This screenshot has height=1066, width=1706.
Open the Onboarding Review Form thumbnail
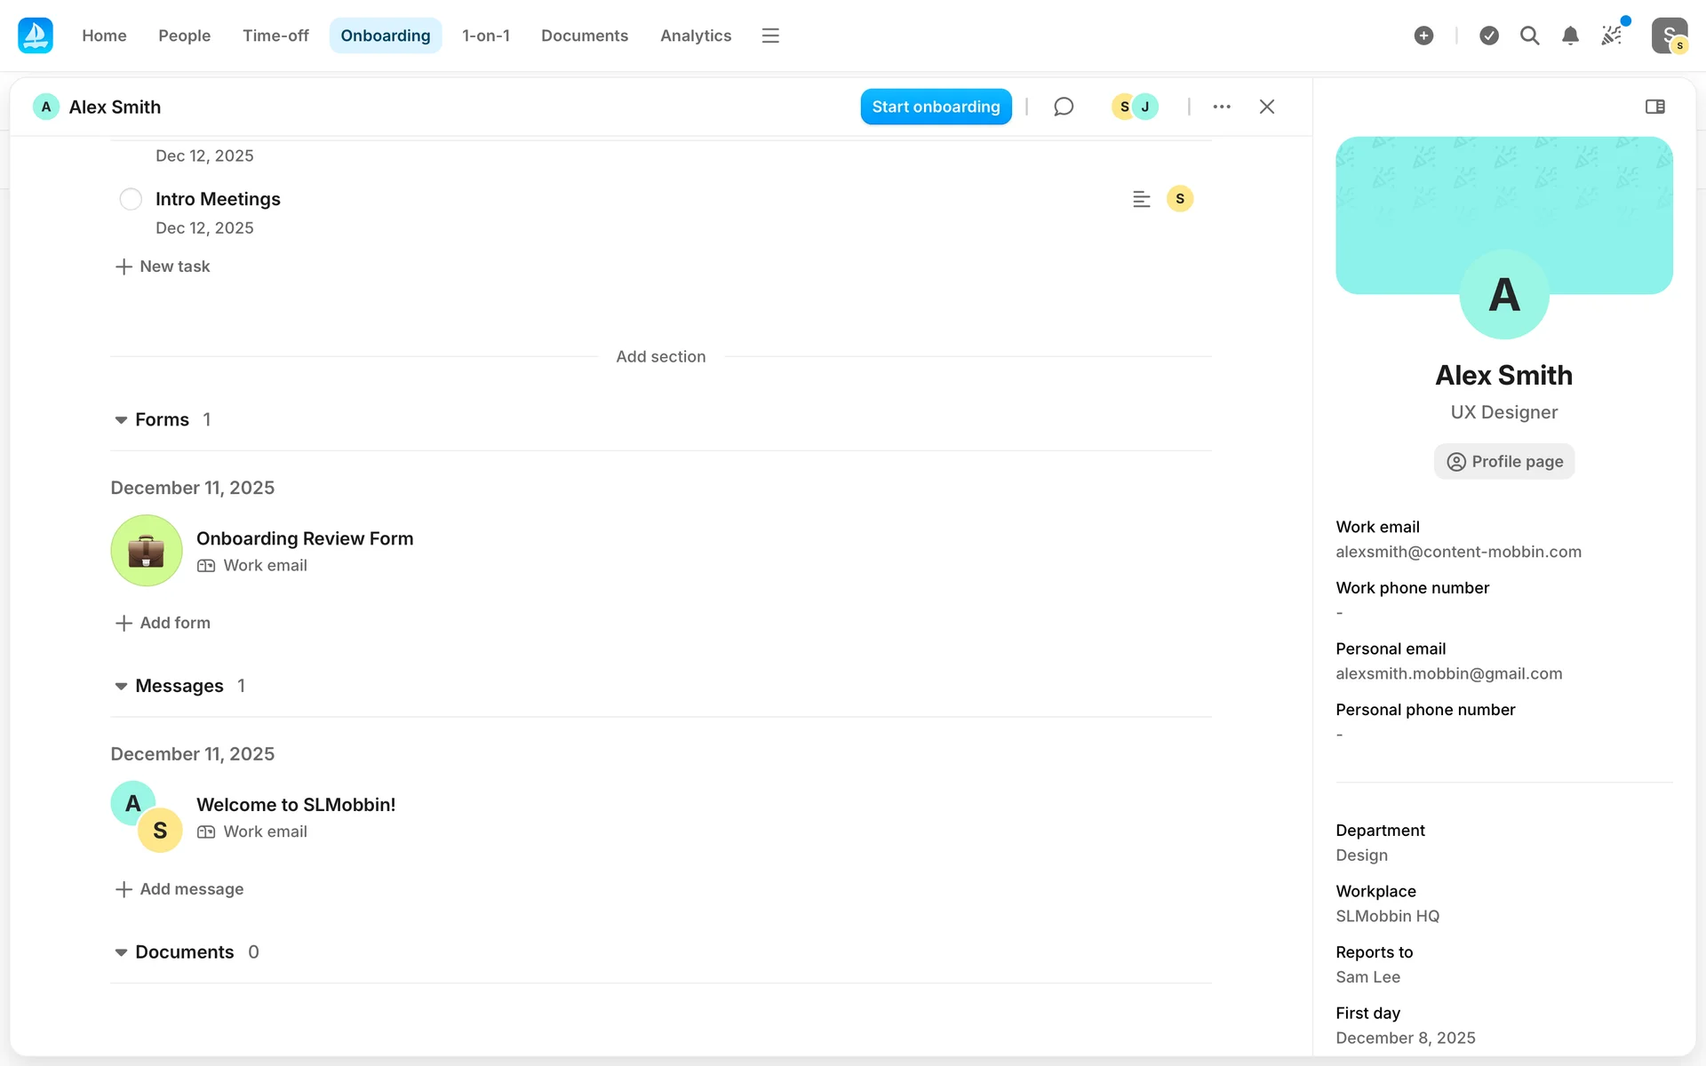click(x=147, y=551)
